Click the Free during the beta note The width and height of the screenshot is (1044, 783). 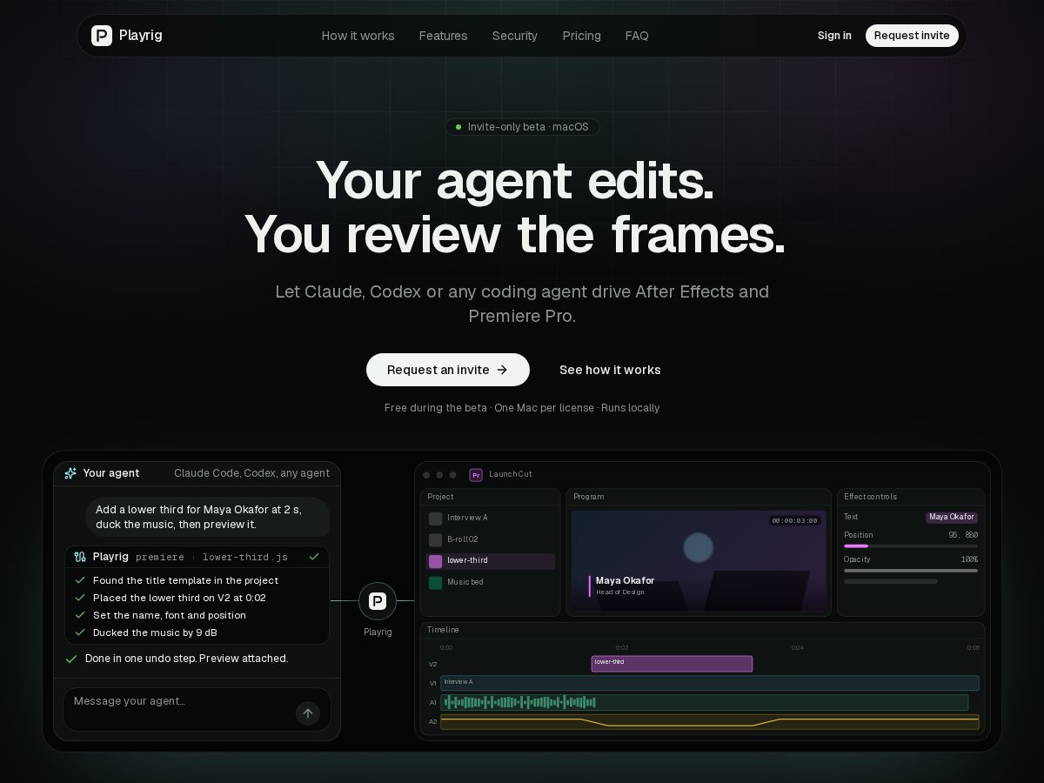522,408
